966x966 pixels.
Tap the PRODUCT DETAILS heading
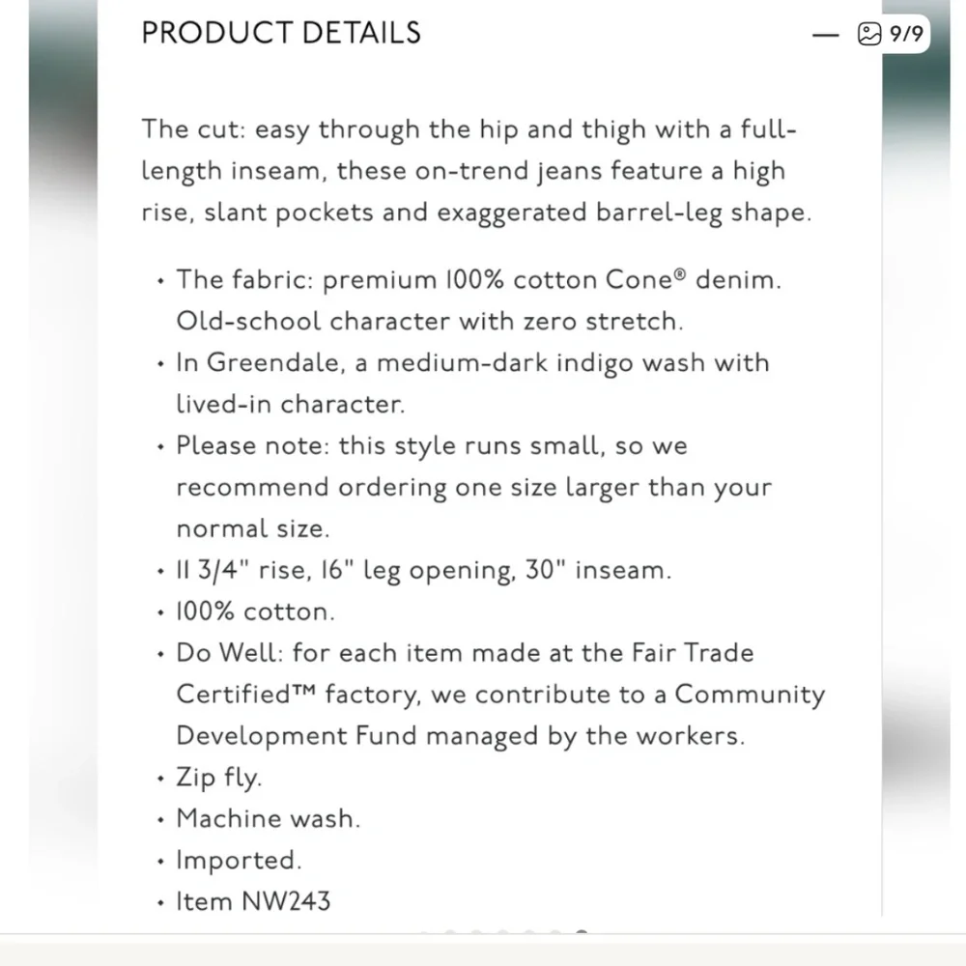[281, 33]
